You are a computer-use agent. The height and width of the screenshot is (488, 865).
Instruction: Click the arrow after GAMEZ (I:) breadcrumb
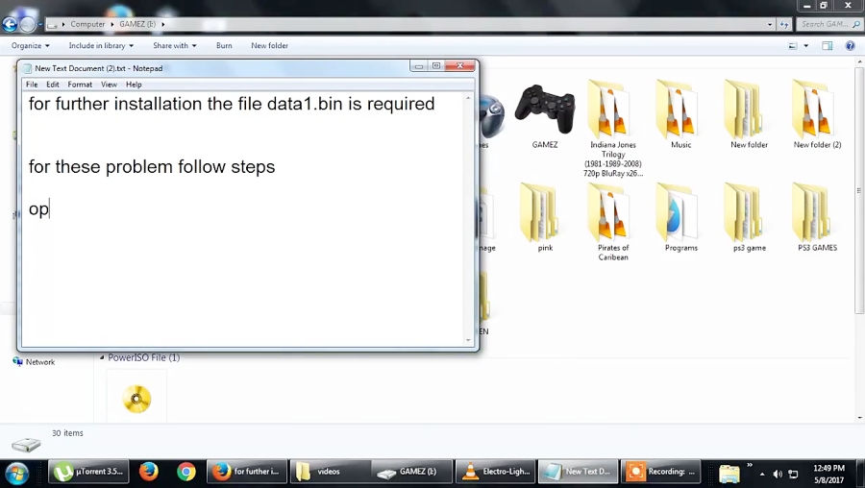click(x=163, y=24)
